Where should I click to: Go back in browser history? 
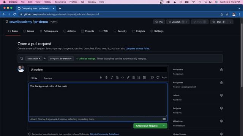[4, 14]
